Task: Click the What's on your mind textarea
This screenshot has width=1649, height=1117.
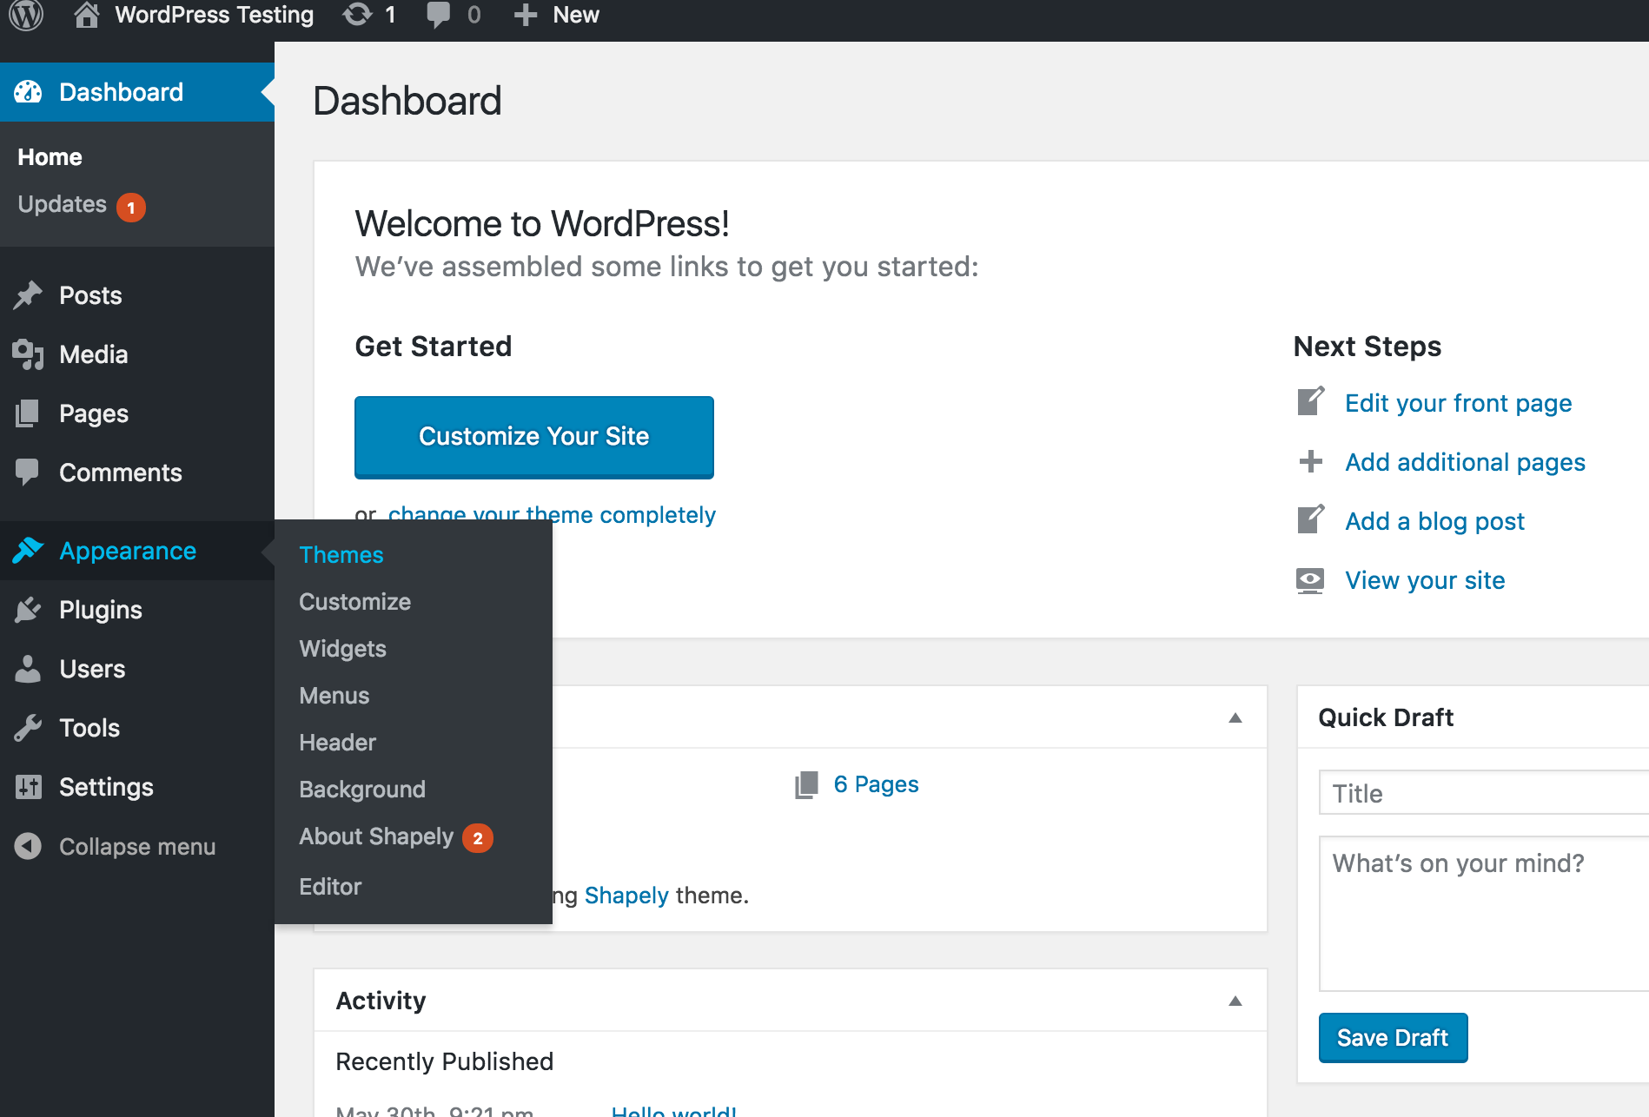Action: pyautogui.click(x=1484, y=914)
